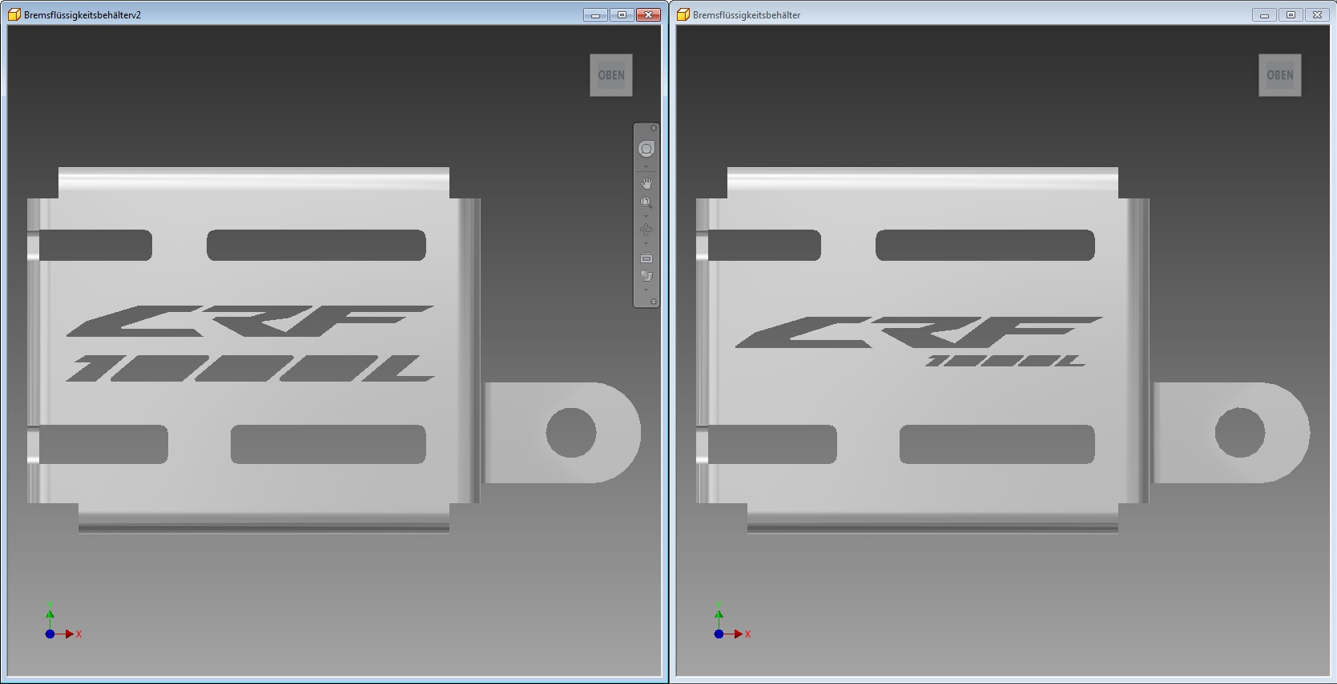This screenshot has width=1337, height=684.
Task: Expand dropdown arrow below Orbit tool
Action: [x=646, y=243]
